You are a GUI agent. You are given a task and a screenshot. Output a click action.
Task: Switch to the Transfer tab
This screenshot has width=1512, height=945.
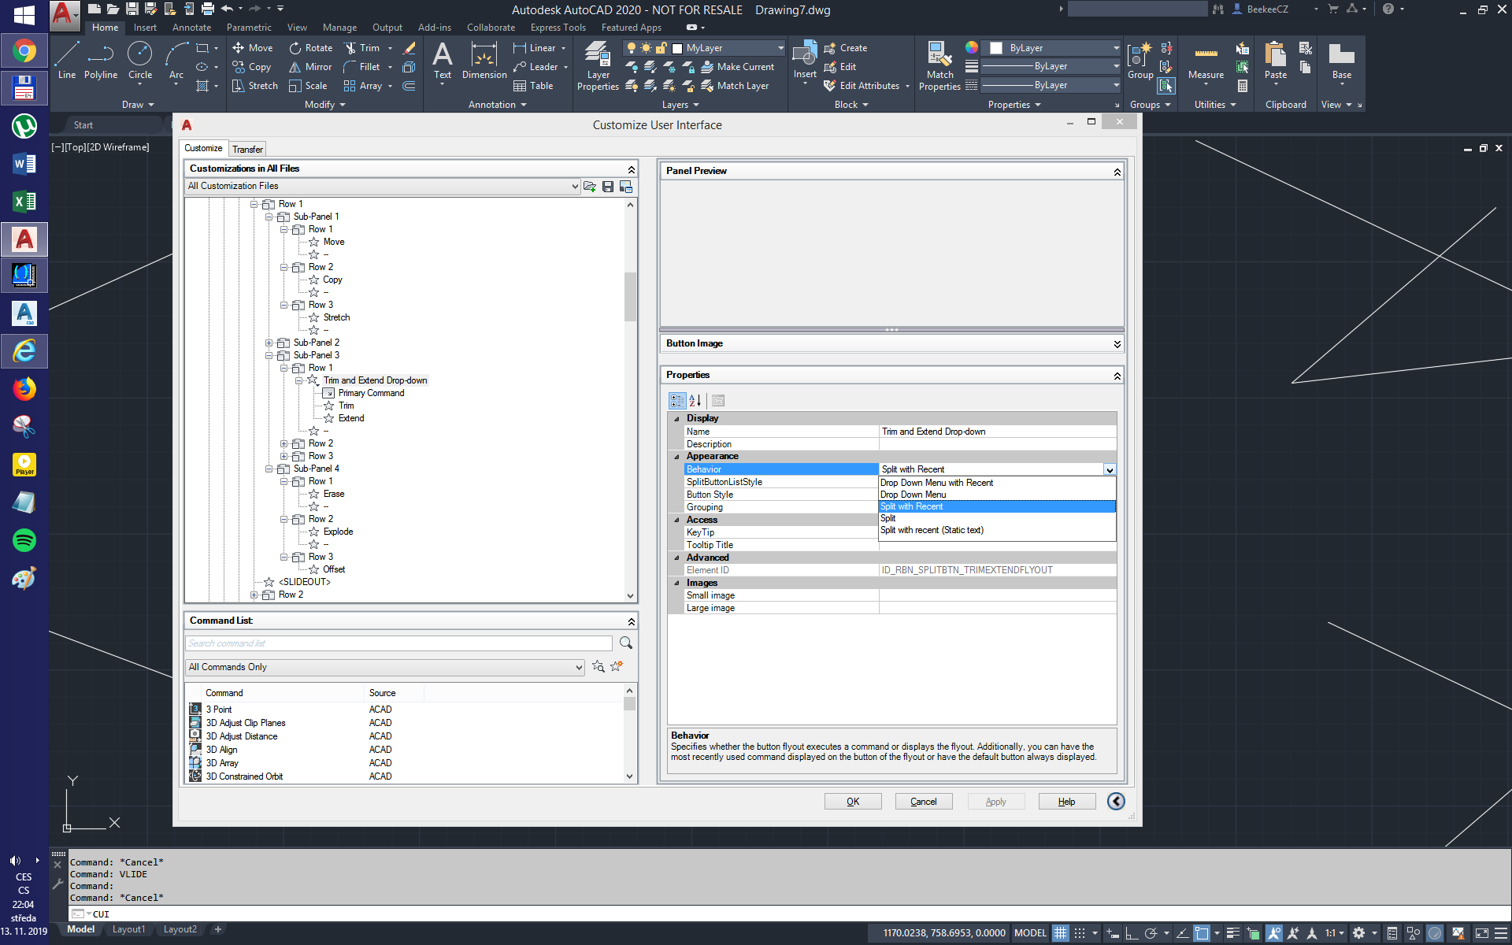coord(247,150)
